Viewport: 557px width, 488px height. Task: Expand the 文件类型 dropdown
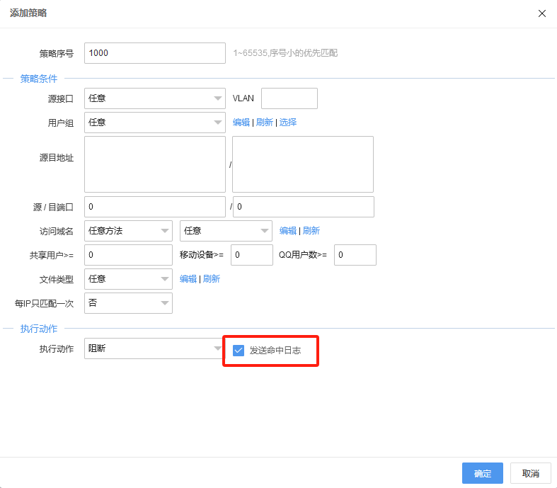point(128,279)
